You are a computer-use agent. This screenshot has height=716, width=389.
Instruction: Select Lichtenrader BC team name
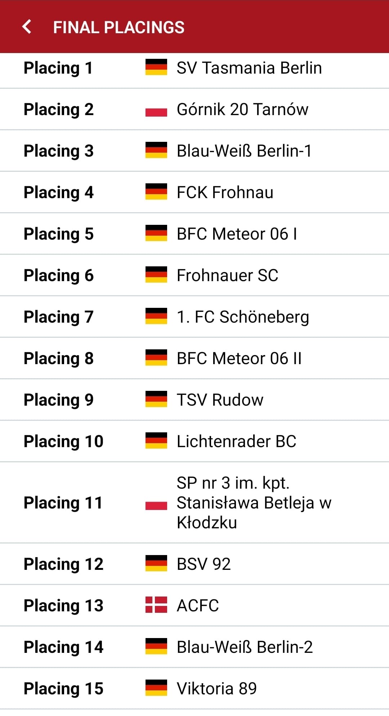(x=236, y=441)
